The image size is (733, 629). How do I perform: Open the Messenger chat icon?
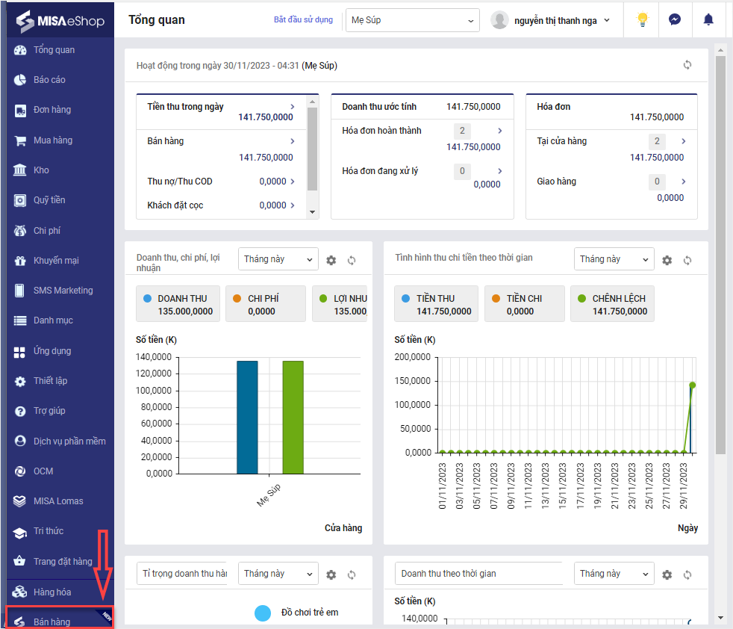pyautogui.click(x=675, y=20)
